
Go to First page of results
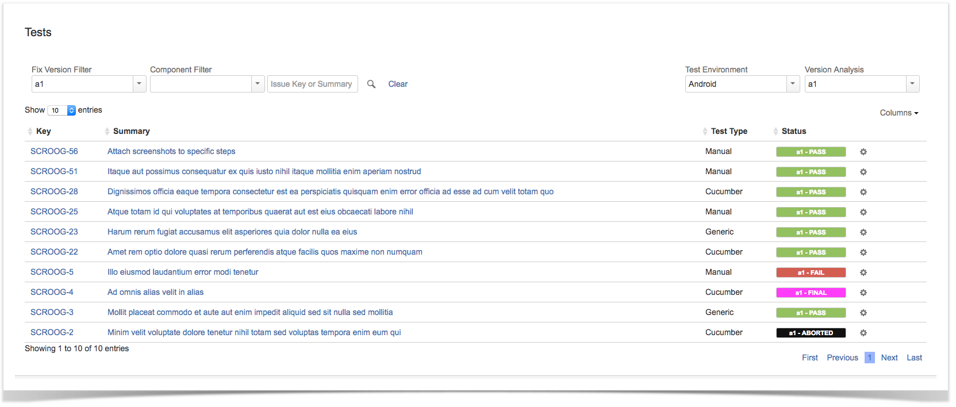tap(810, 358)
